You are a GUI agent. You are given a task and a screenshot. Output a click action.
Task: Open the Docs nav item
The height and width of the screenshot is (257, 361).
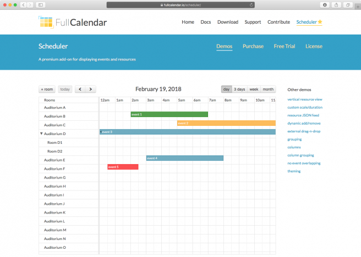pyautogui.click(x=206, y=22)
